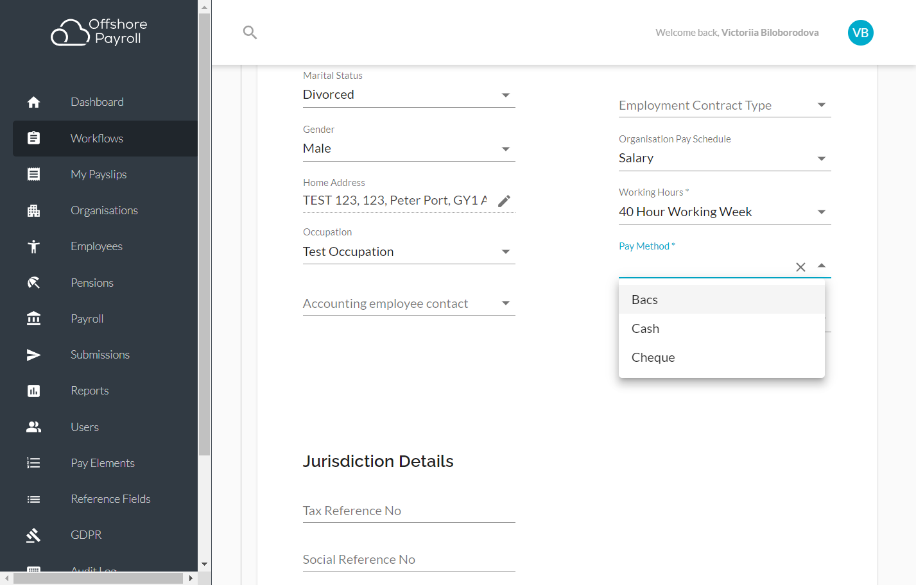Viewport: 916px width, 585px height.
Task: Open the Occupation dropdown
Action: tap(409, 252)
